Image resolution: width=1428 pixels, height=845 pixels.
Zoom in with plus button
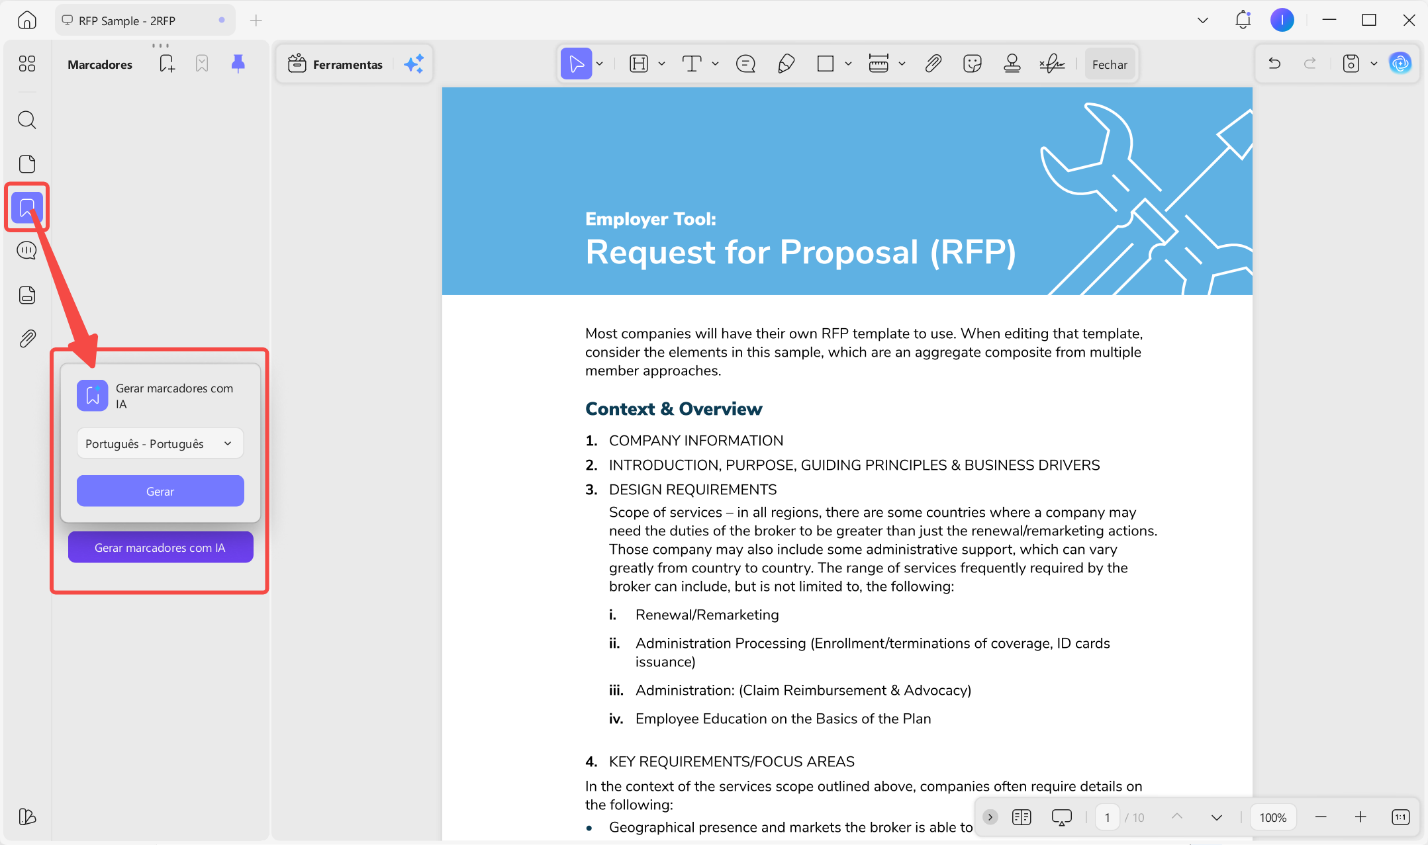(x=1360, y=817)
